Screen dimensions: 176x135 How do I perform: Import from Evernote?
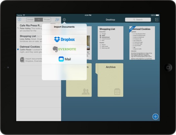tap(64, 49)
